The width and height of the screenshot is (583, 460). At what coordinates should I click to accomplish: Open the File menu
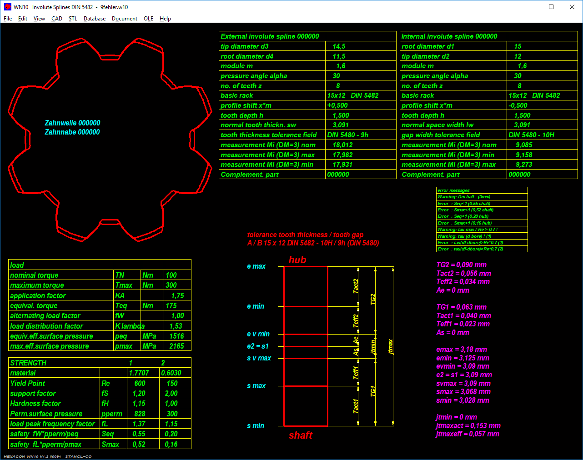8,19
